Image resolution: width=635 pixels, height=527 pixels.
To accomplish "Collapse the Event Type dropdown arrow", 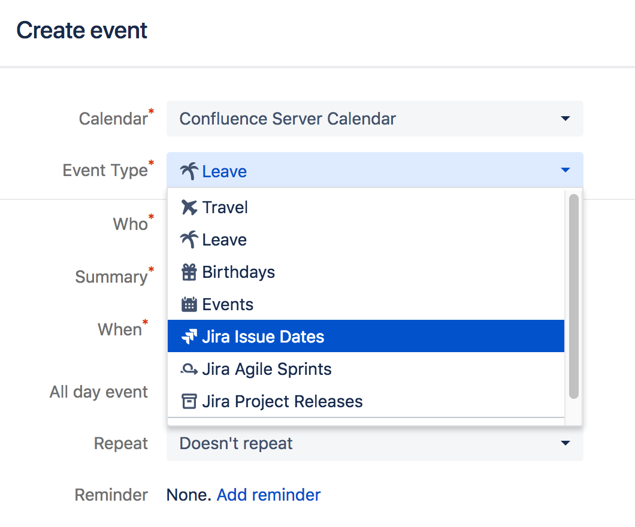I will click(566, 170).
